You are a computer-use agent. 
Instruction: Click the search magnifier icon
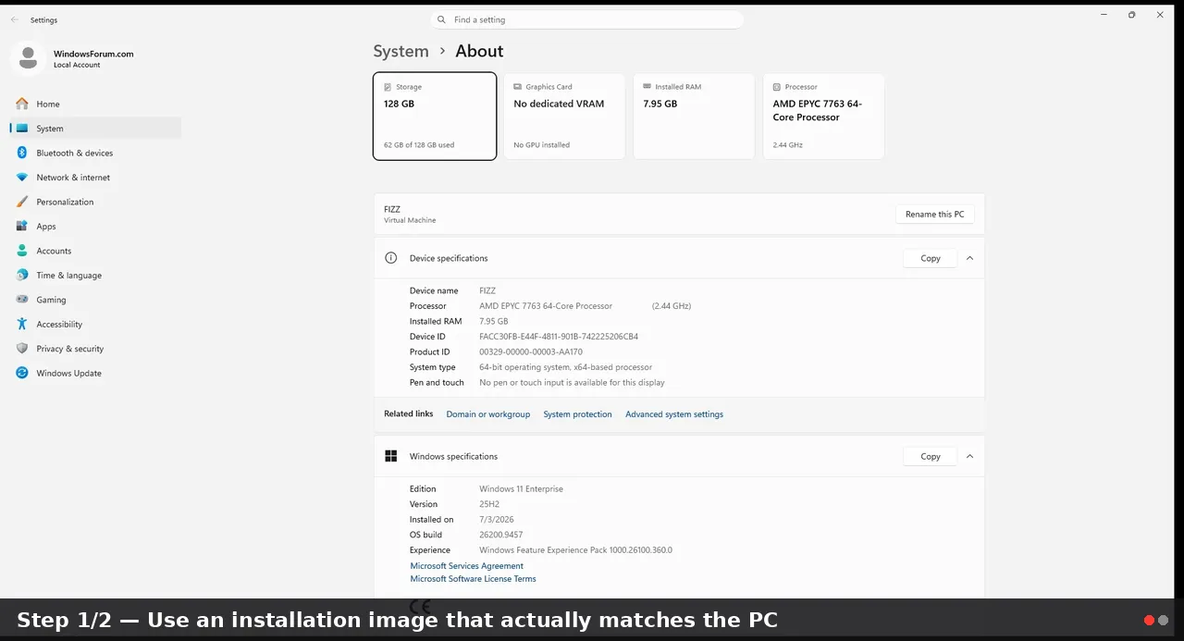pos(442,19)
